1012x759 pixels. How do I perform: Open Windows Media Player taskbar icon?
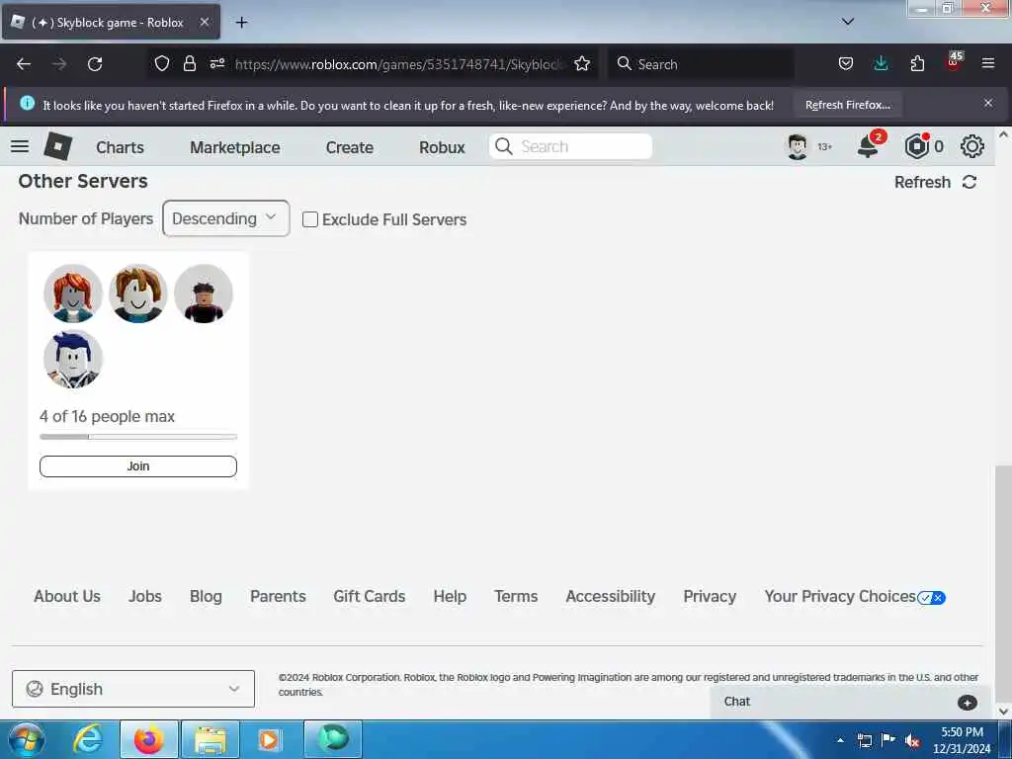(270, 739)
